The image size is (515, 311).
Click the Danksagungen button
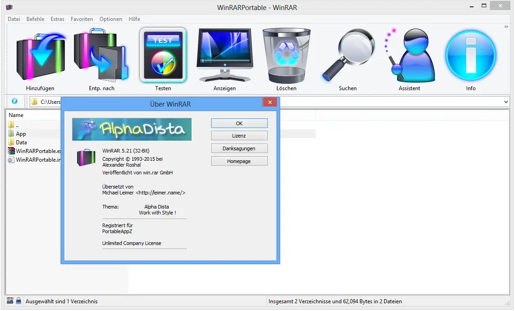coord(239,148)
